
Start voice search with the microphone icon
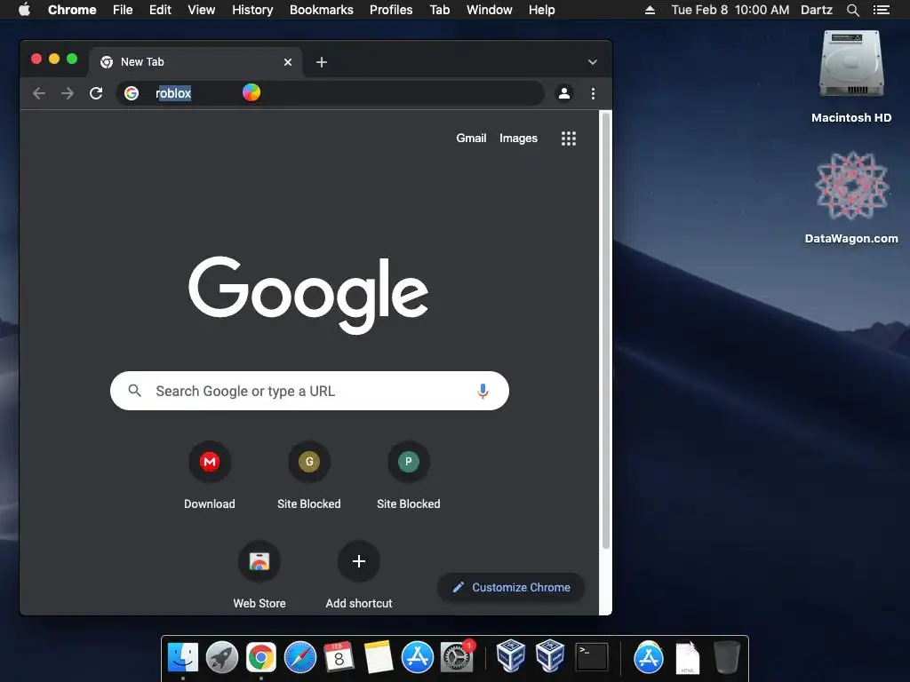click(x=483, y=391)
